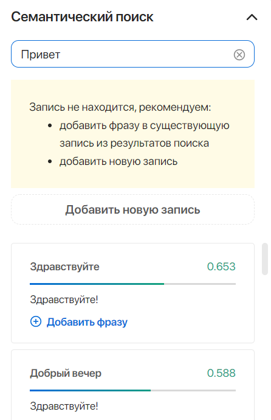
Task: Click the Семантический поиск panel heading
Action: click(82, 17)
